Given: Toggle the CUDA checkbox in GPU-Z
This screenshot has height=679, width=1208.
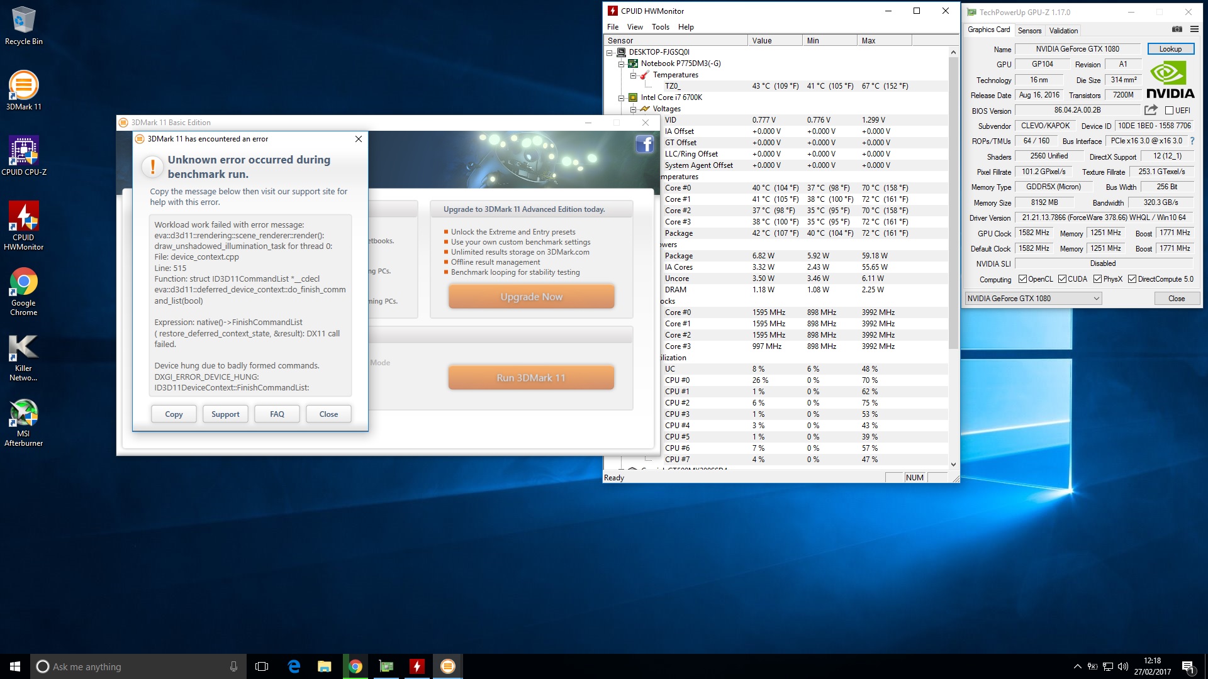Looking at the screenshot, I should pos(1062,279).
